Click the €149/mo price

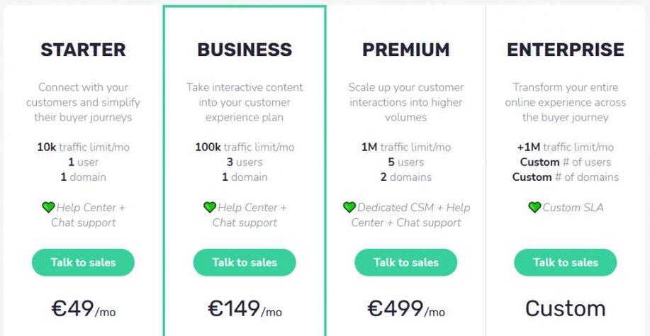tap(245, 309)
